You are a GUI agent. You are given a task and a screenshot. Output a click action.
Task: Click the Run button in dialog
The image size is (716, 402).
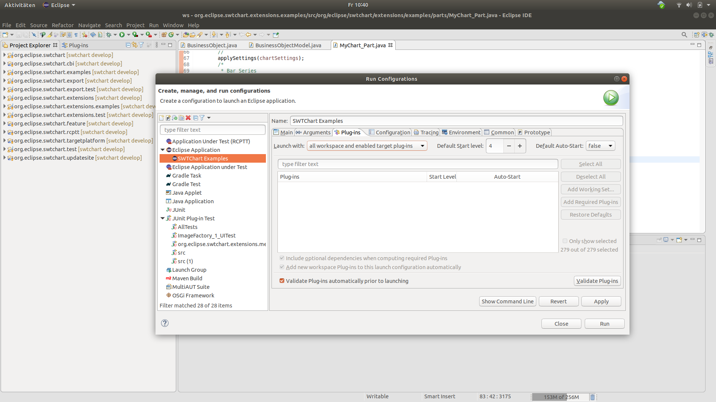[x=604, y=324]
